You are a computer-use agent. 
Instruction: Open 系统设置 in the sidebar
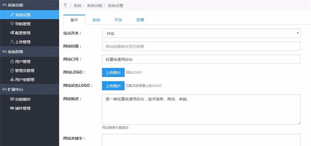(x=29, y=14)
